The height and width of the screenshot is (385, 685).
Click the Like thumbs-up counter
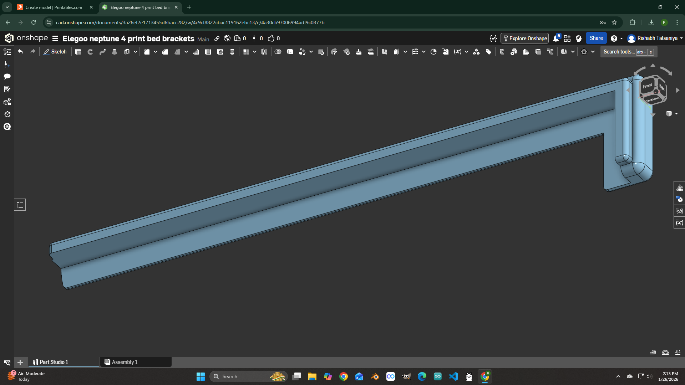click(274, 38)
